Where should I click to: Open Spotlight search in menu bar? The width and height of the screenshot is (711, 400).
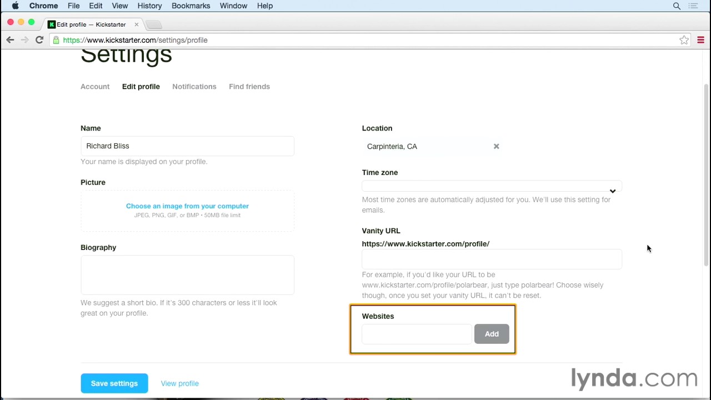677,6
